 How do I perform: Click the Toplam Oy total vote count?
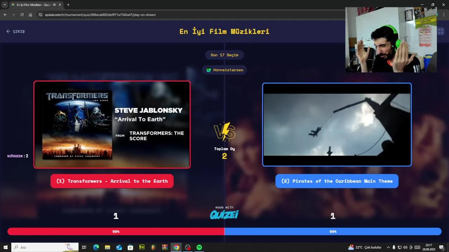[224, 153]
